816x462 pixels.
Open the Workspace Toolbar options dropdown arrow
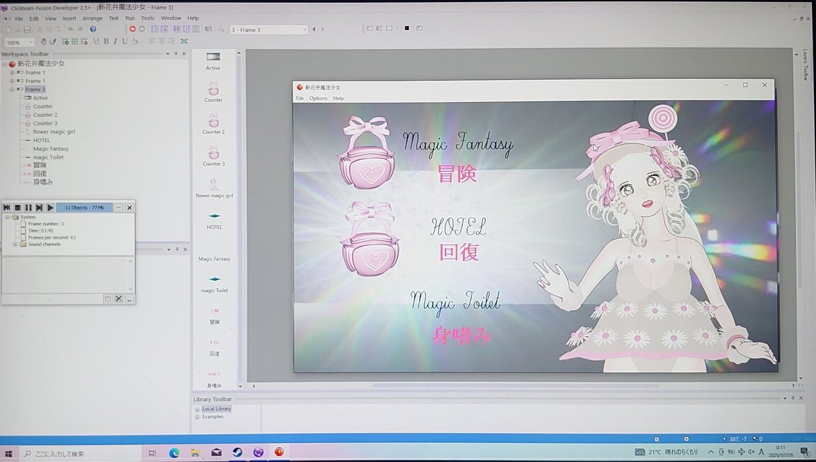[167, 54]
